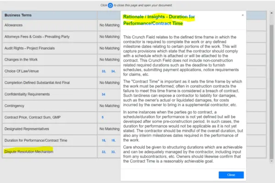Select the Audit Rights - Project Financials term
Viewport: 275px width, 183px height.
[x=29, y=48]
